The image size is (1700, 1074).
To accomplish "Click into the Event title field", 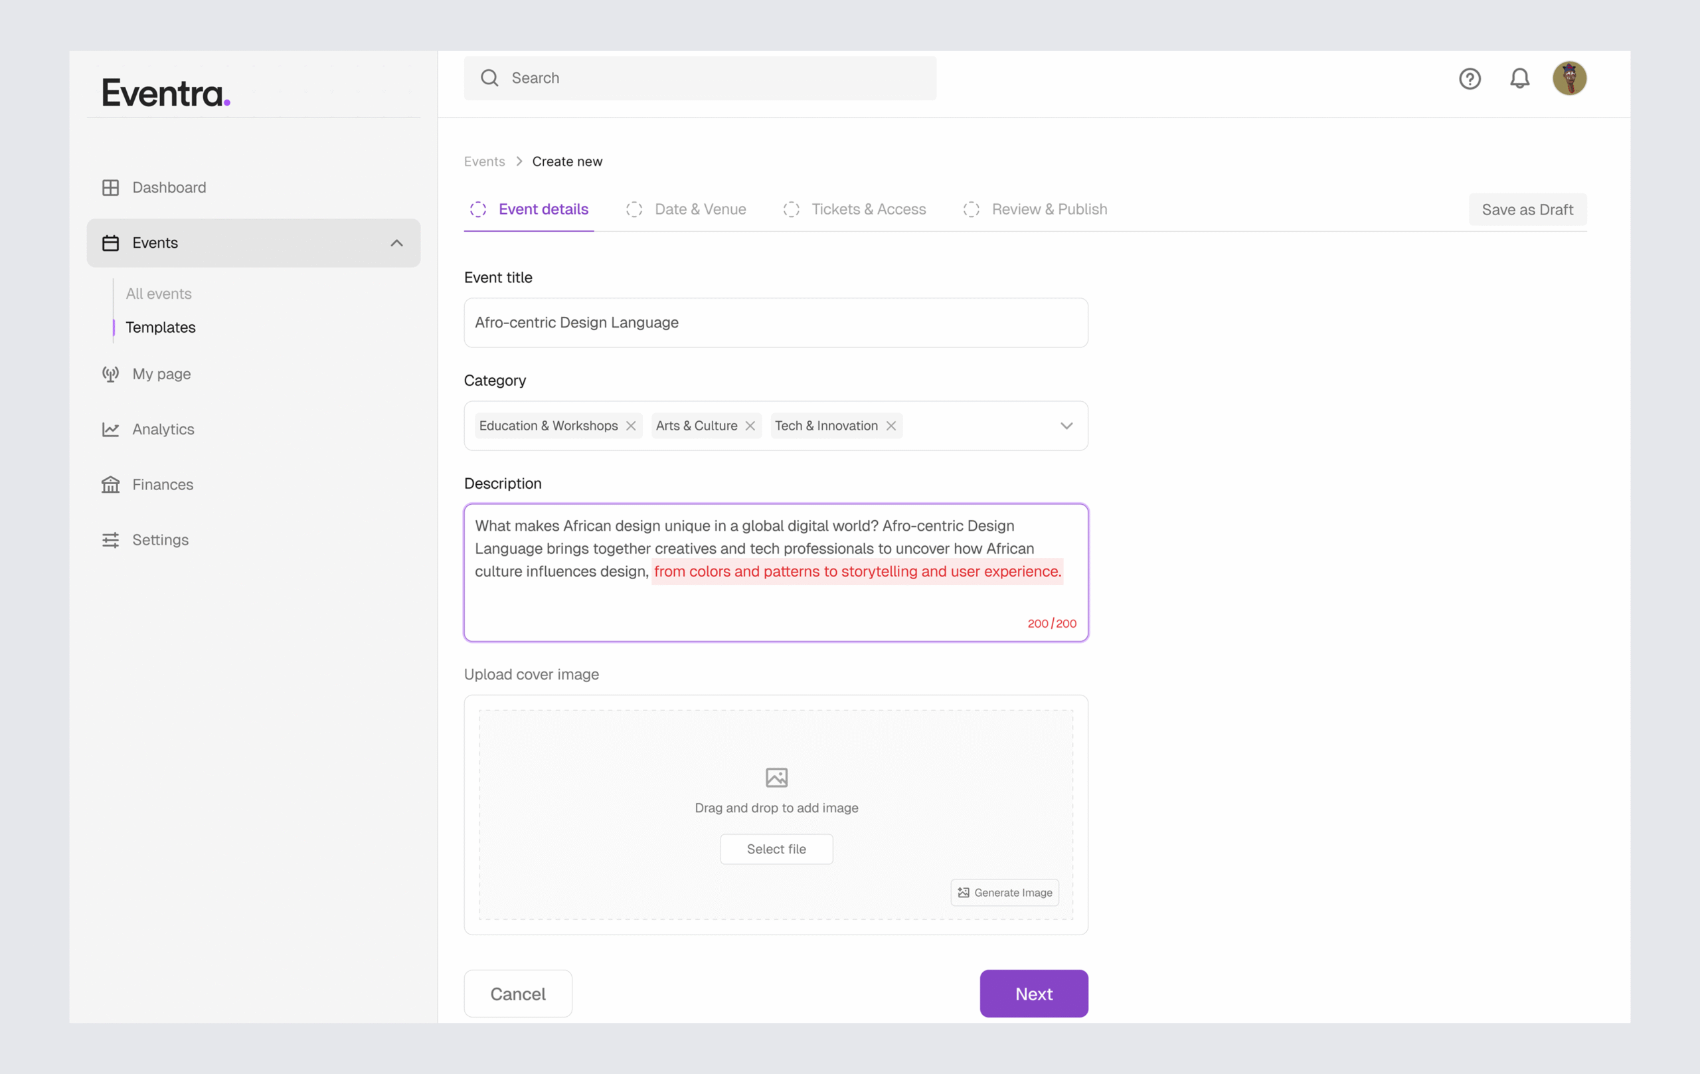I will tap(775, 323).
